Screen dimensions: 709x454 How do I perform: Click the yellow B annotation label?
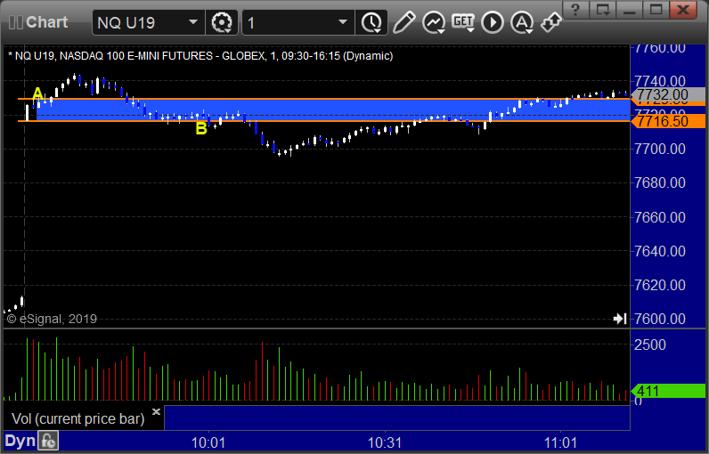pyautogui.click(x=201, y=128)
